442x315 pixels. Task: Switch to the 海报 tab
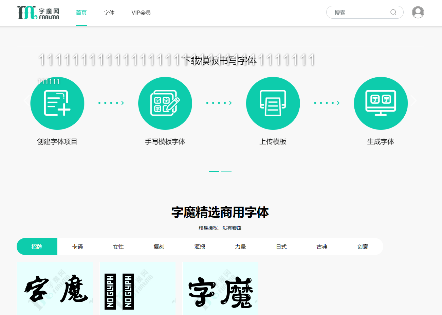click(x=200, y=247)
